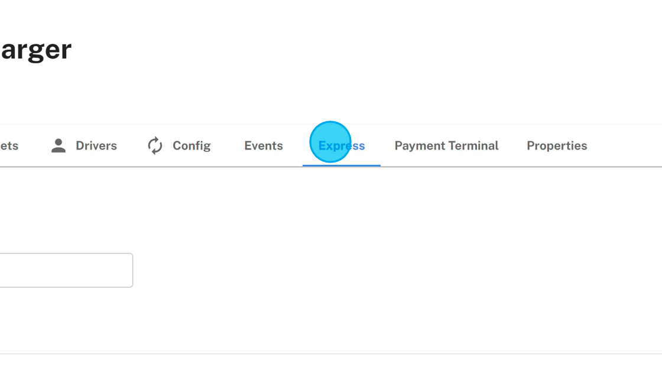Click blank content area below Payment Terminal
Viewport: 662px width, 370px height.
tap(446, 254)
